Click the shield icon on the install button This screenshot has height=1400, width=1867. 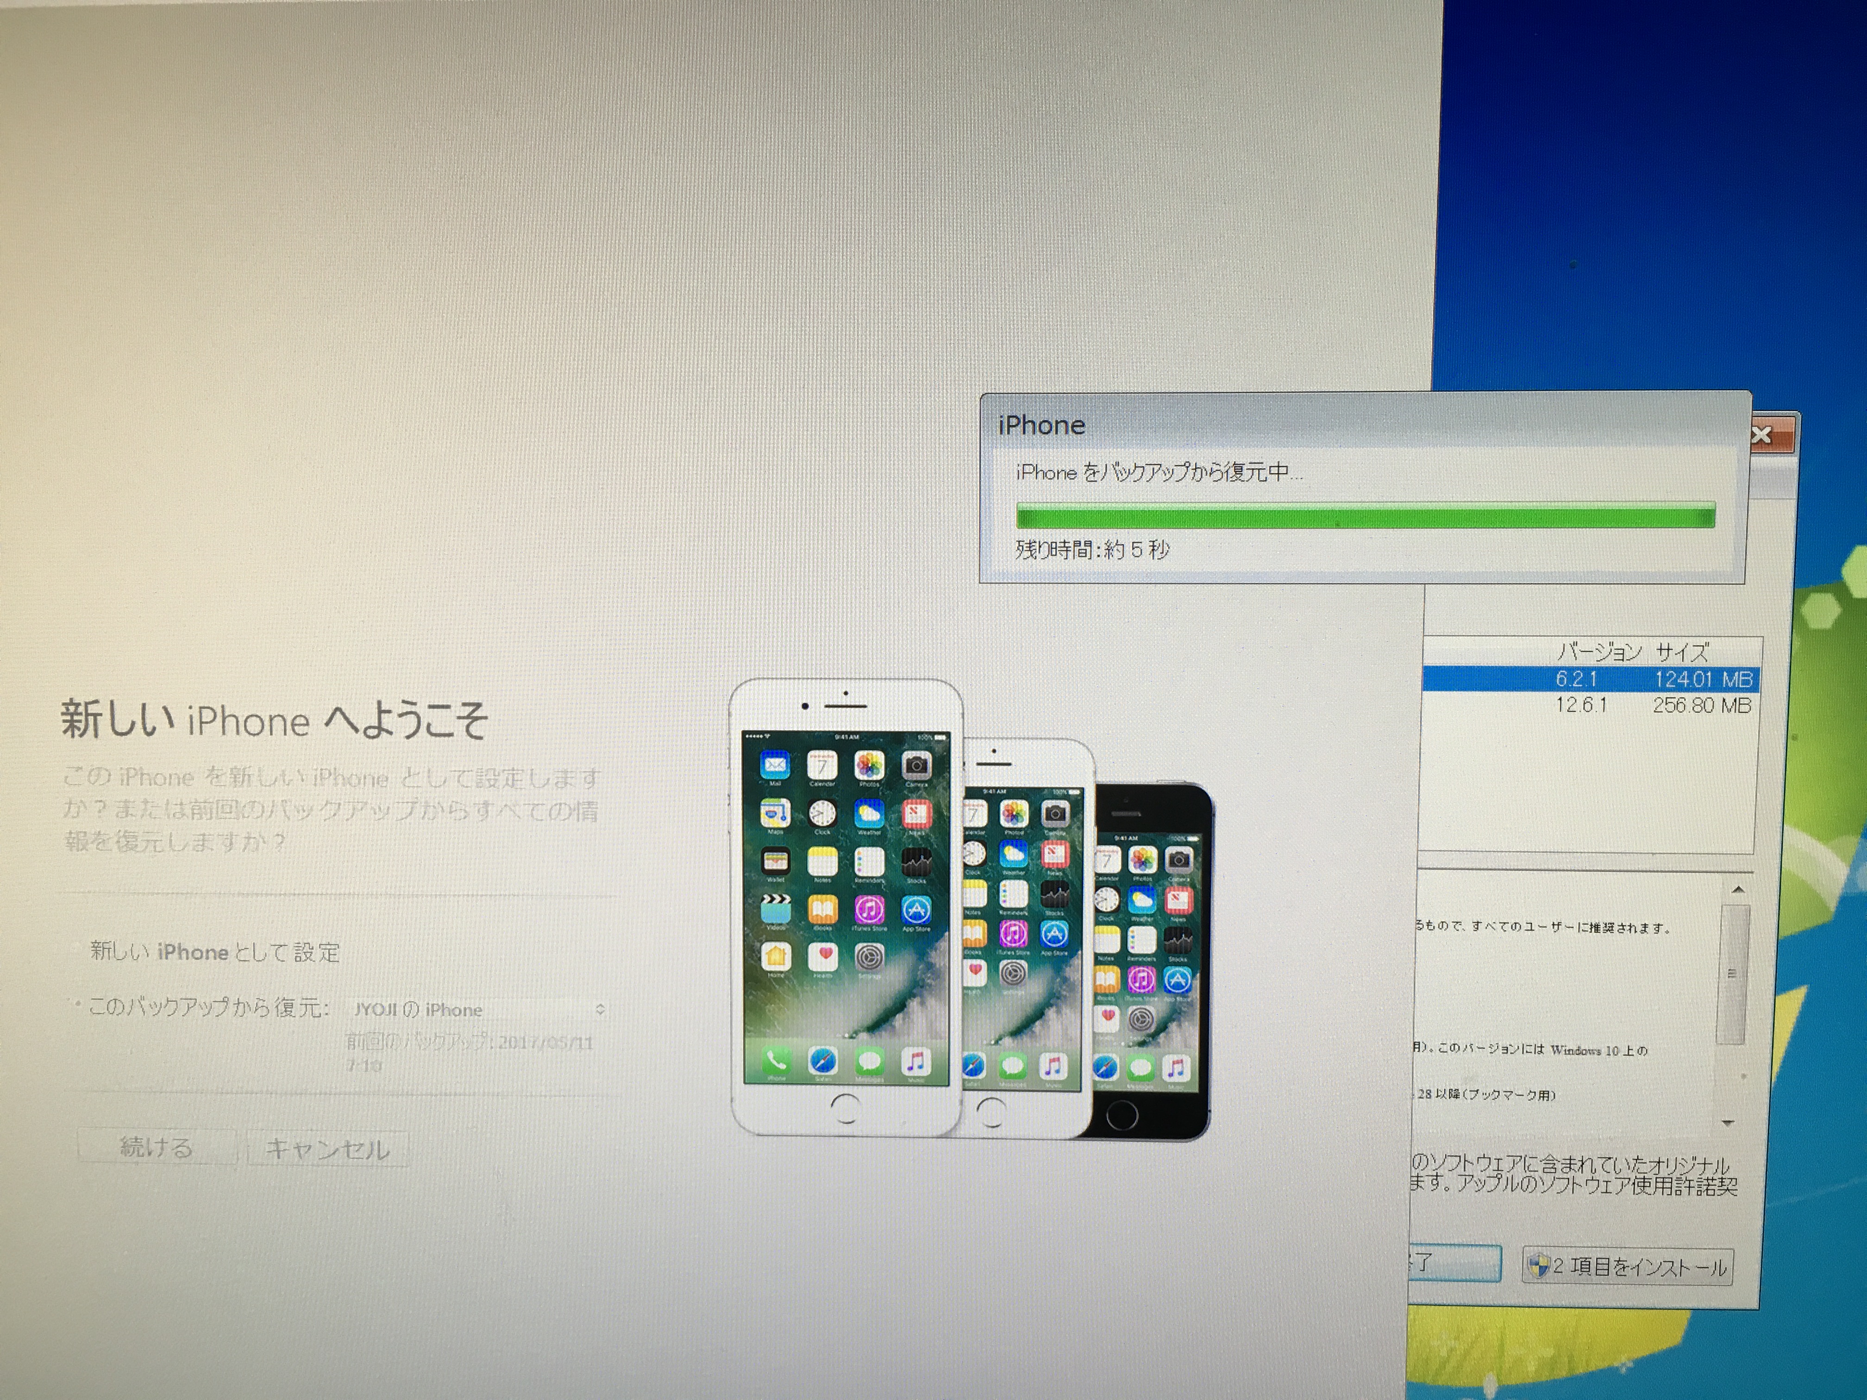pyautogui.click(x=1540, y=1267)
